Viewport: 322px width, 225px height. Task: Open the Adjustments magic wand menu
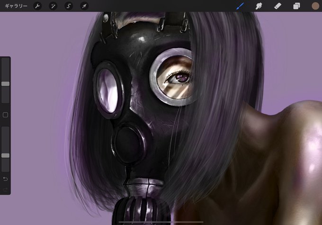point(53,6)
